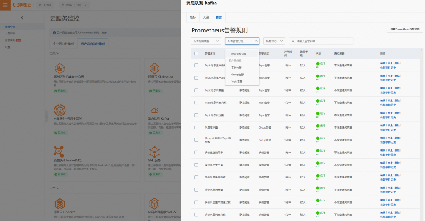This screenshot has width=425, height=221.
Task: Collapse the 所有告警分组 dropdown
Action: pos(242,41)
